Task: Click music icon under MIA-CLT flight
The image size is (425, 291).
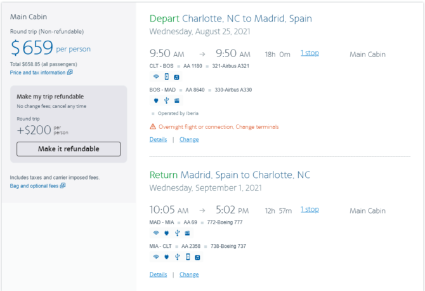Action: [x=197, y=257]
